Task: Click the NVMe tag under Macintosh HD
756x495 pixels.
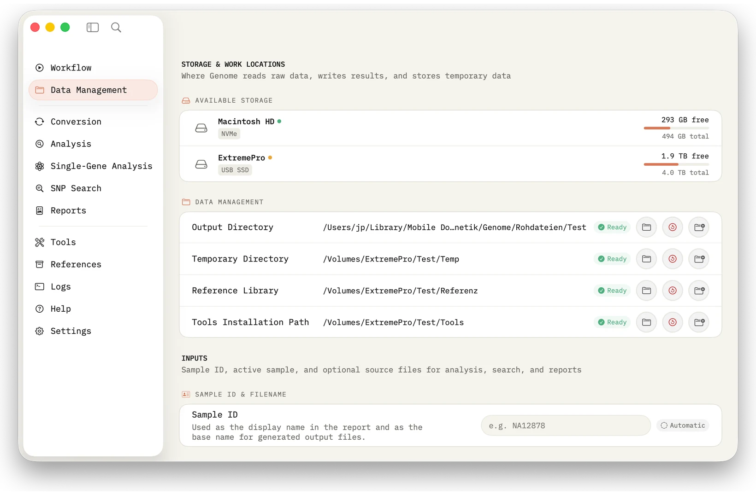Action: [x=229, y=134]
